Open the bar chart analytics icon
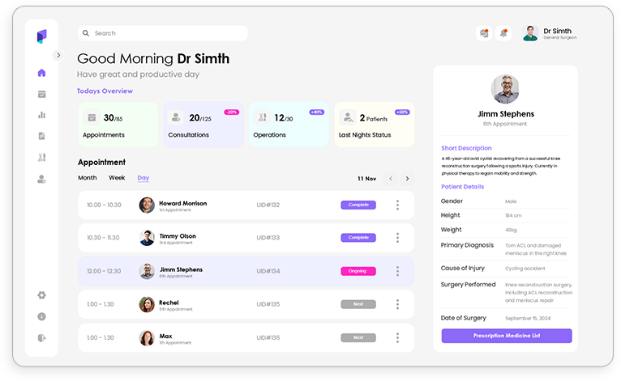This screenshot has width=621, height=381. point(41,115)
